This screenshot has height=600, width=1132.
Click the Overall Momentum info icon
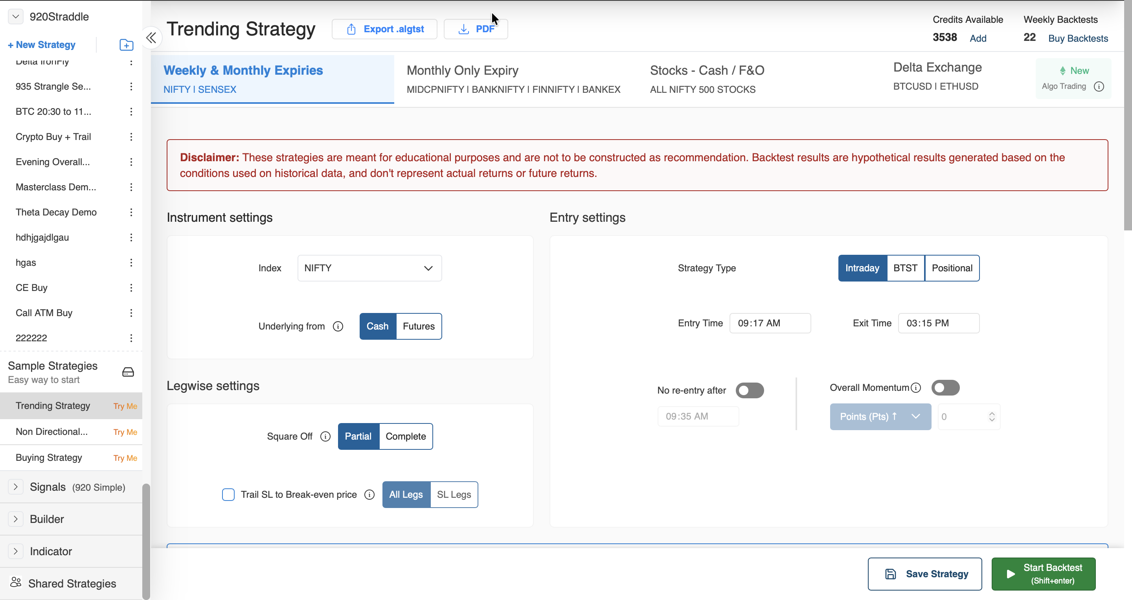[916, 388]
